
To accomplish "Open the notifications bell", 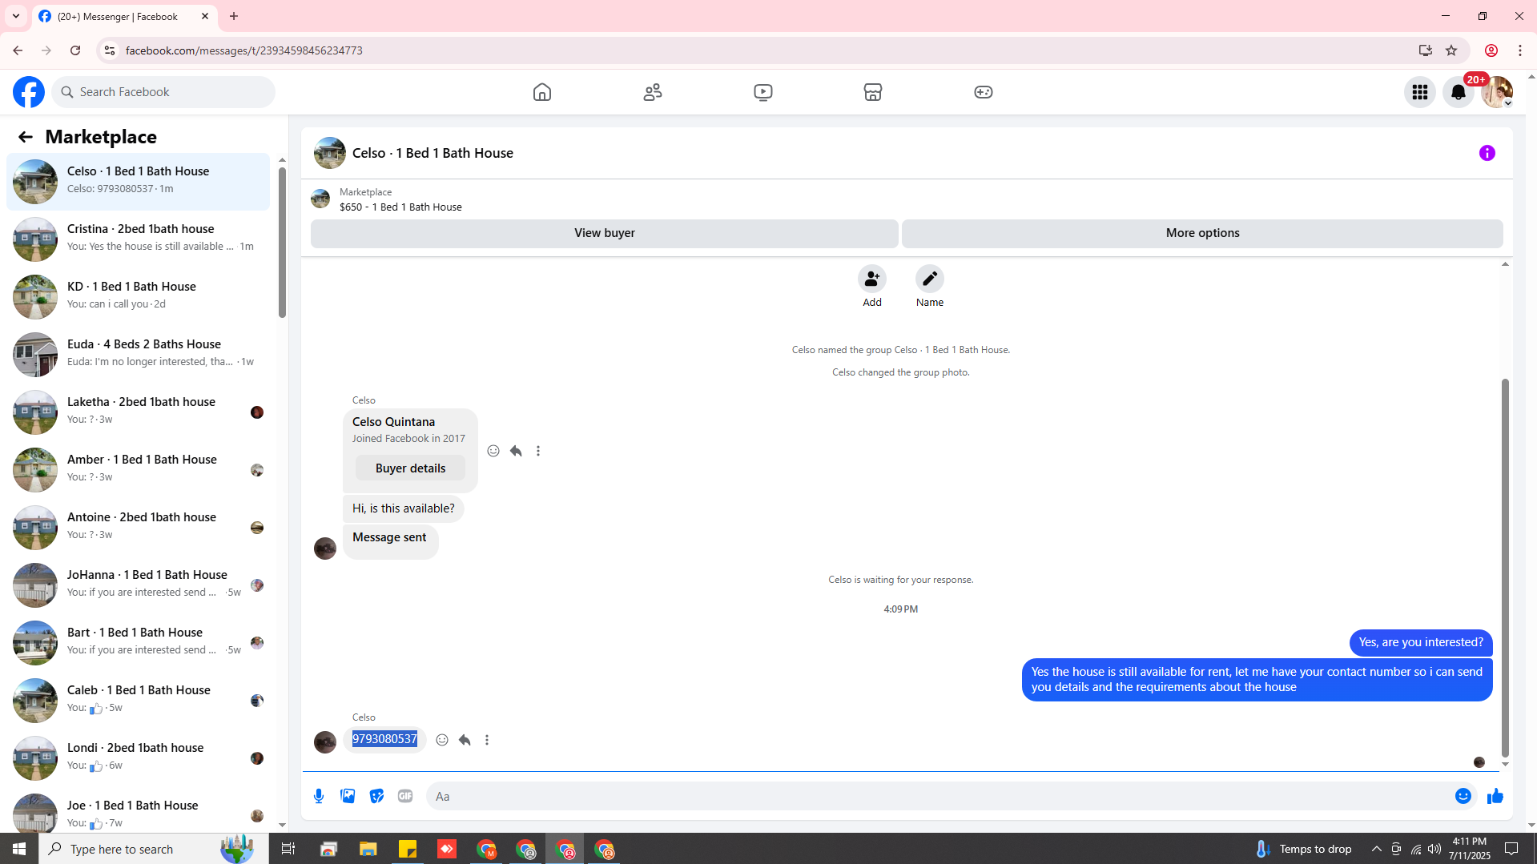I will point(1459,92).
